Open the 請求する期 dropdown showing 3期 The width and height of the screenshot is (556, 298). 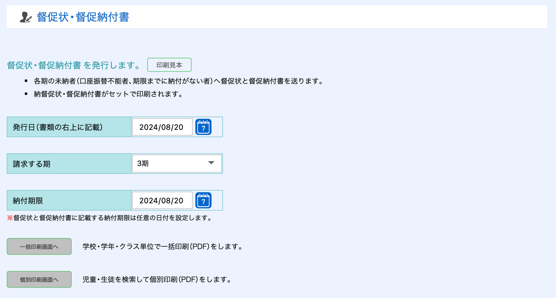(177, 164)
